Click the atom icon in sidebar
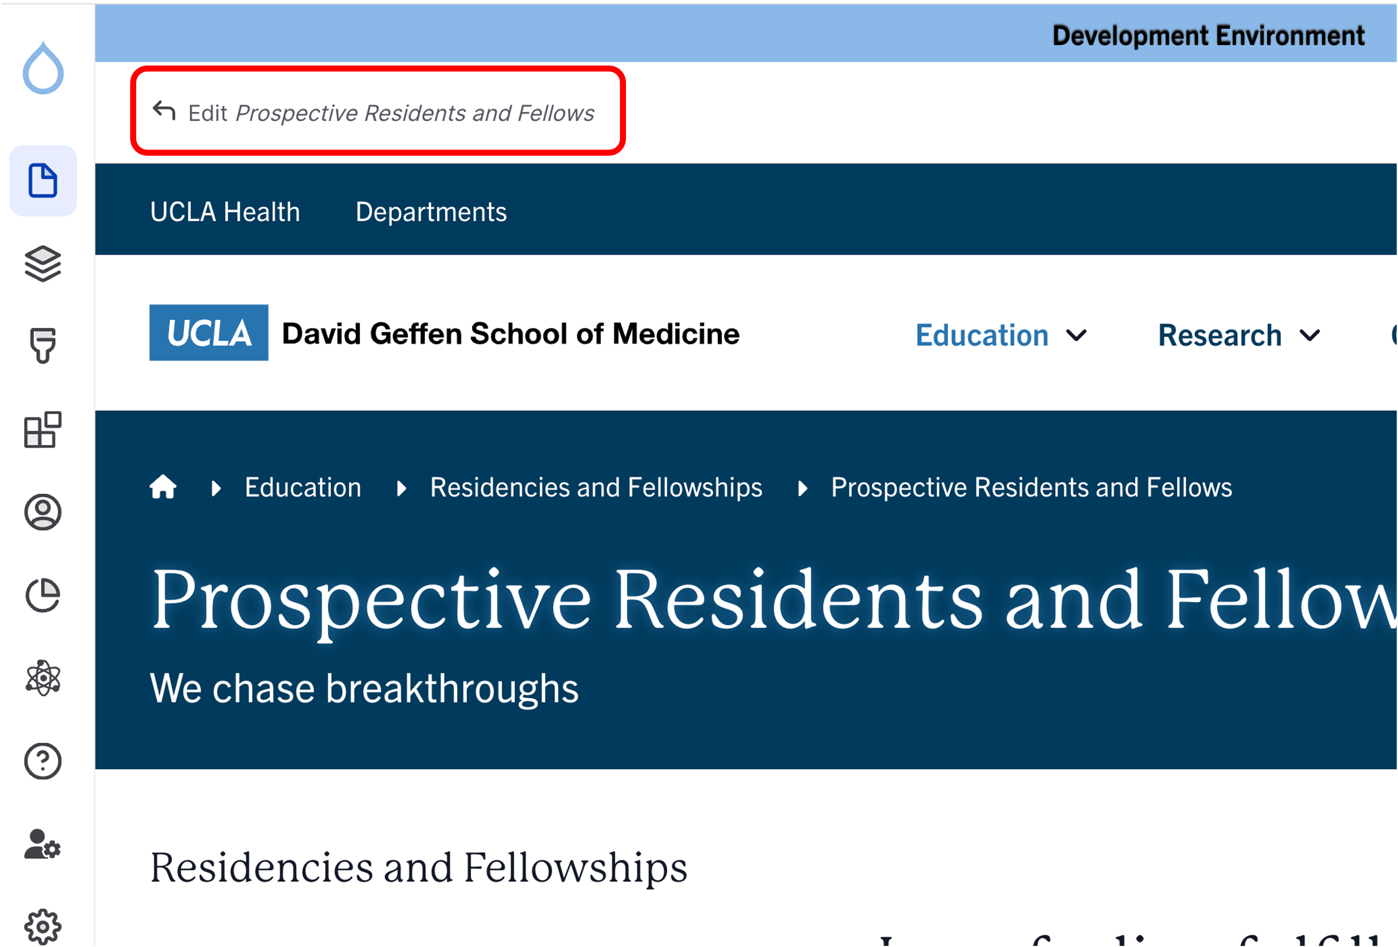Image resolution: width=1398 pixels, height=947 pixels. click(x=43, y=678)
